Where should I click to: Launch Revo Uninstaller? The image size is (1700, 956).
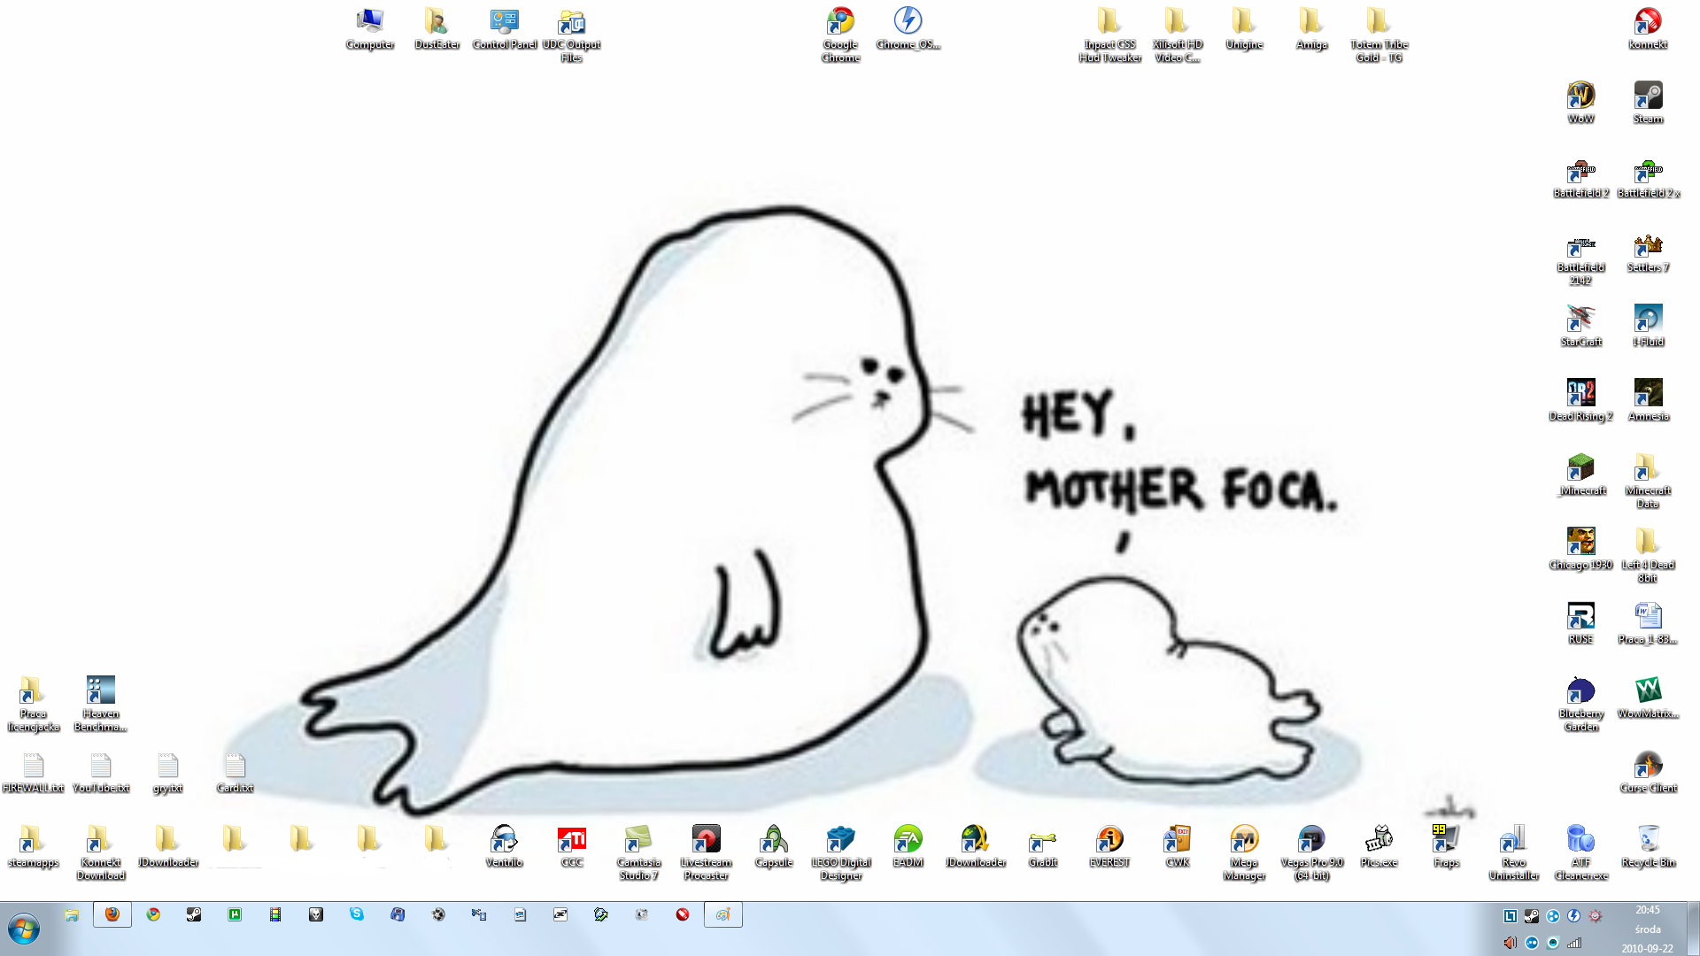[x=1514, y=853]
